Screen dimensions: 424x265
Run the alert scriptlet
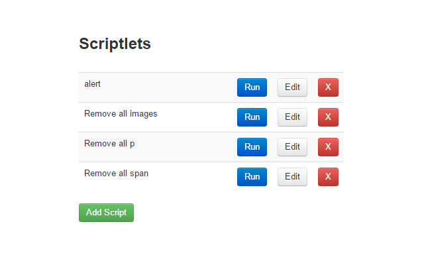252,87
